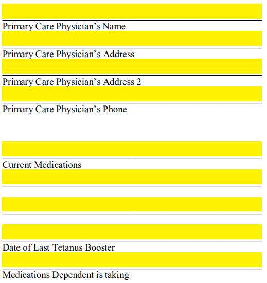The image size is (267, 283).
Task: Click the Primary Care Physician's Phone label
Action: (x=65, y=110)
